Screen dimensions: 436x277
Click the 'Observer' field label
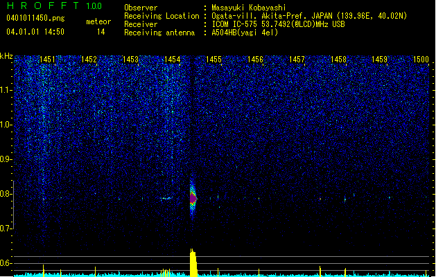click(141, 8)
